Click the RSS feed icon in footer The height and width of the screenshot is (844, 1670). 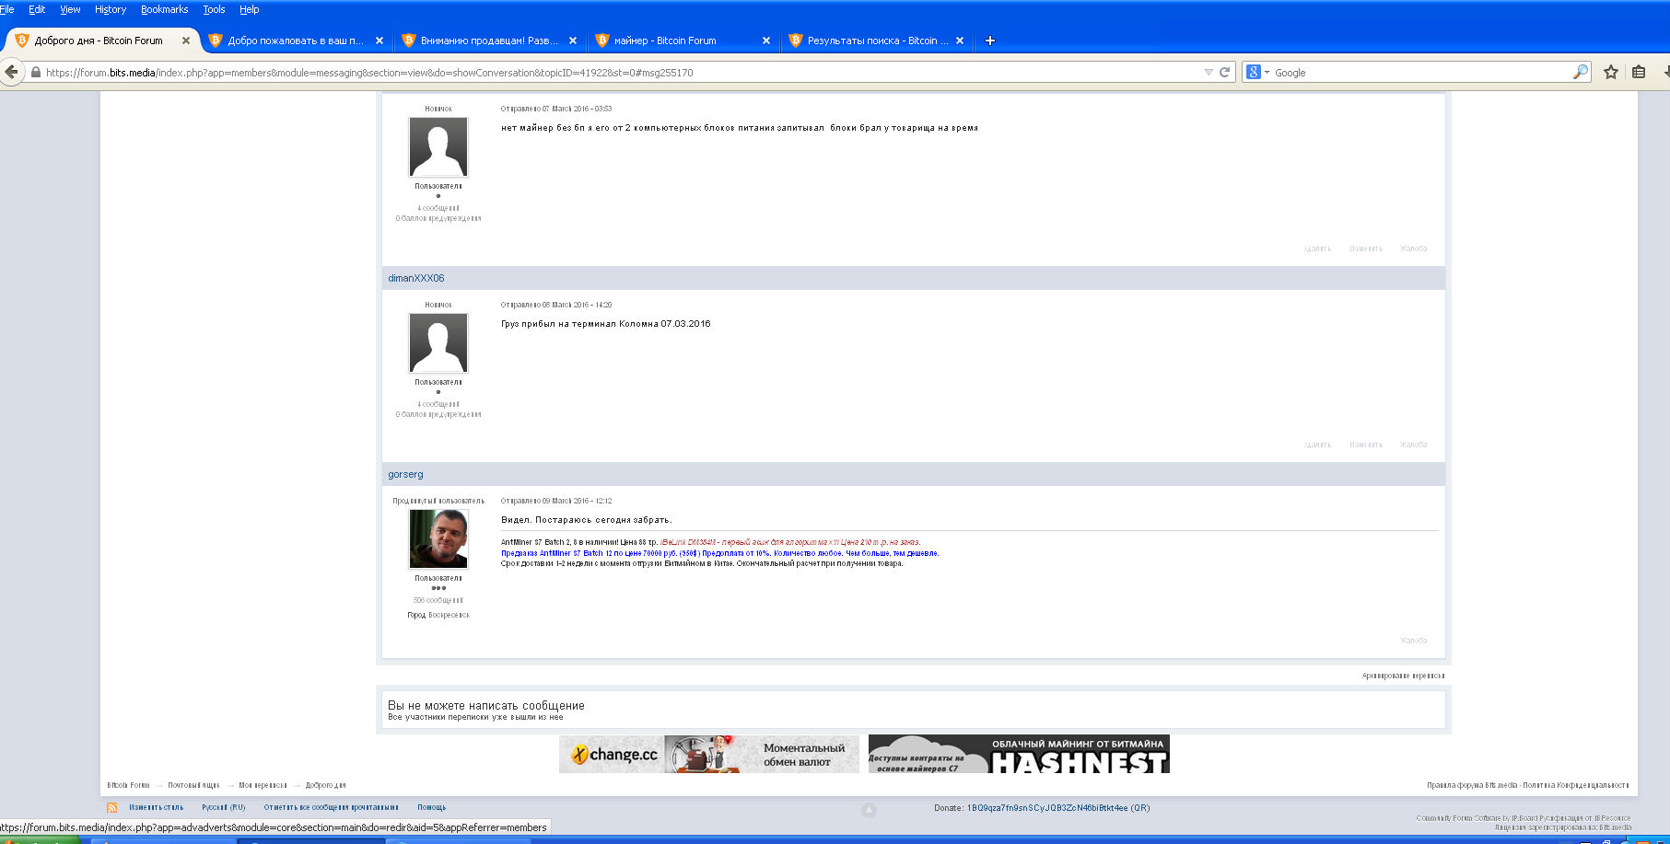[111, 808]
